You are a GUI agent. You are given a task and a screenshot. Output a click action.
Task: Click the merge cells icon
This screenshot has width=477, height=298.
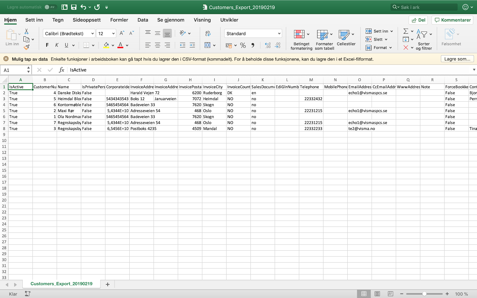pos(207,45)
